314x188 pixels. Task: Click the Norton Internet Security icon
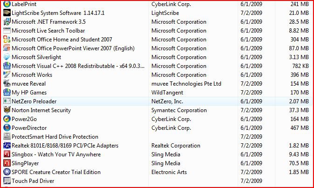[x=7, y=110]
